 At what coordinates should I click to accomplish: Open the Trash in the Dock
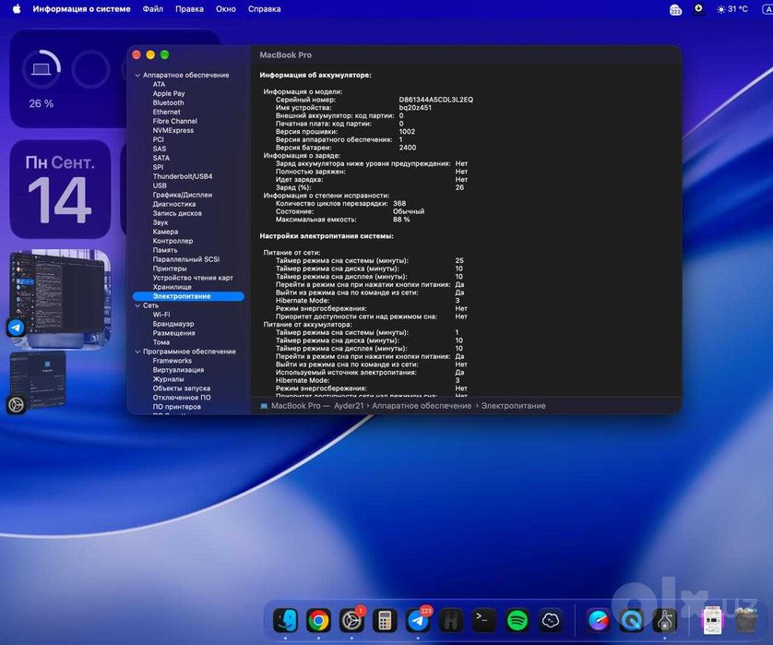pyautogui.click(x=746, y=620)
